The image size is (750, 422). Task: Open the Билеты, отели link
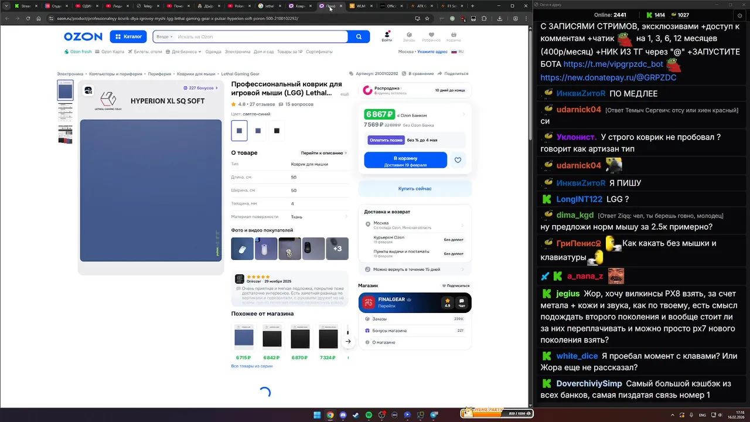pos(145,52)
